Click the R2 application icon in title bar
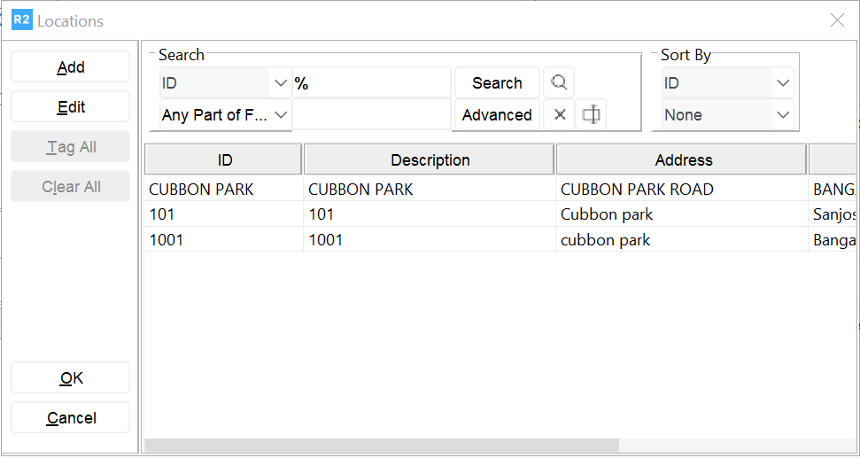This screenshot has width=860, height=458. pos(21,20)
